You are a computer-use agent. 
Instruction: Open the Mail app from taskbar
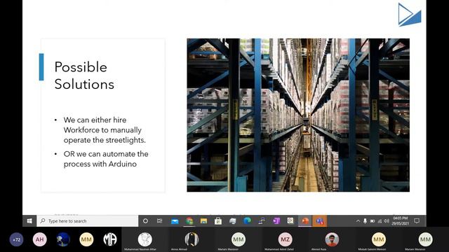click(175, 221)
